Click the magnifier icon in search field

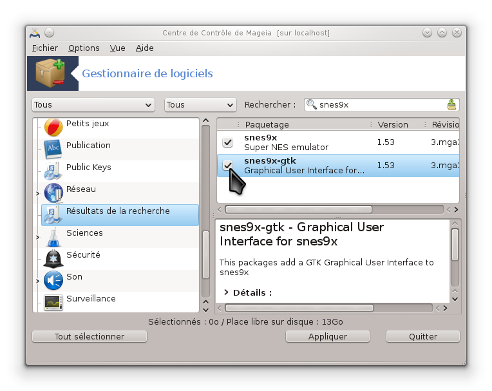[x=311, y=104]
